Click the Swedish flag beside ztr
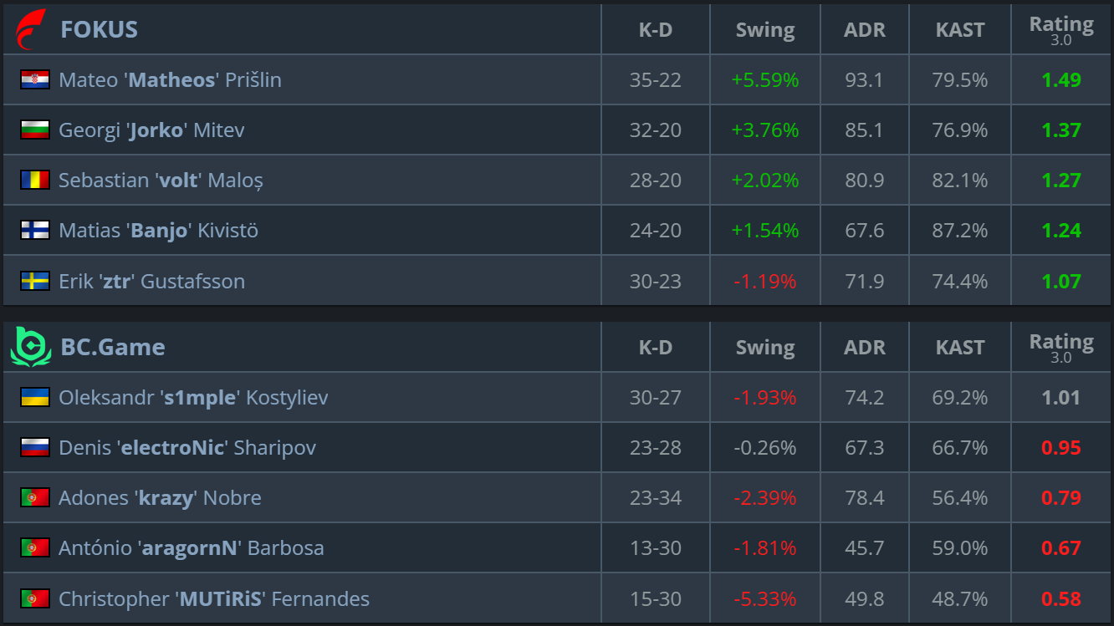This screenshot has width=1114, height=626. coord(35,281)
